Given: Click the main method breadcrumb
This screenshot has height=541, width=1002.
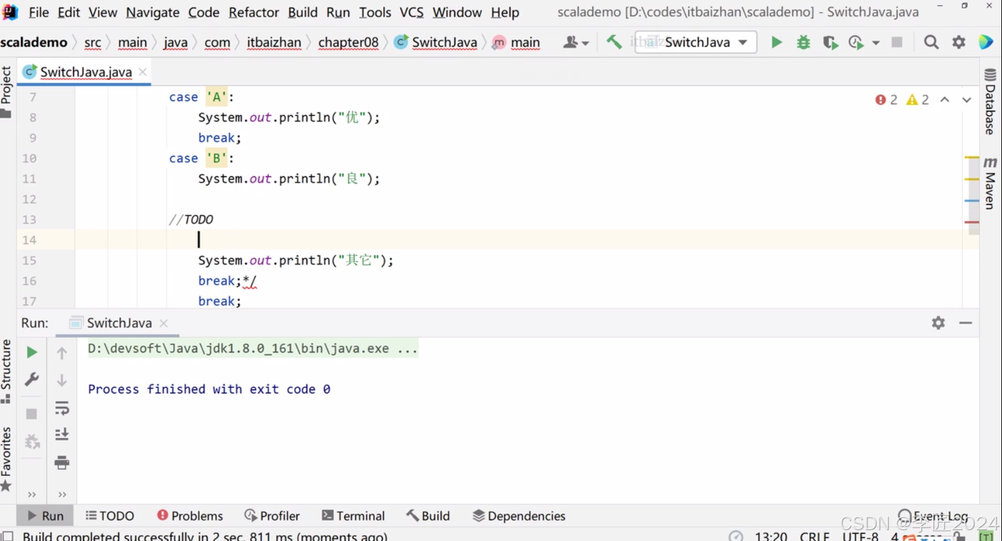Looking at the screenshot, I should pyautogui.click(x=517, y=42).
